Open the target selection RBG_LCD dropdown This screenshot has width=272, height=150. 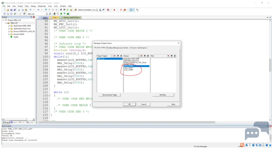click(x=47, y=14)
